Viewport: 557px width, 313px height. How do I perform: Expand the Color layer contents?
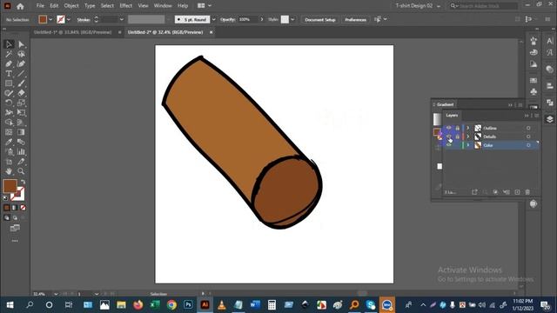(x=468, y=145)
